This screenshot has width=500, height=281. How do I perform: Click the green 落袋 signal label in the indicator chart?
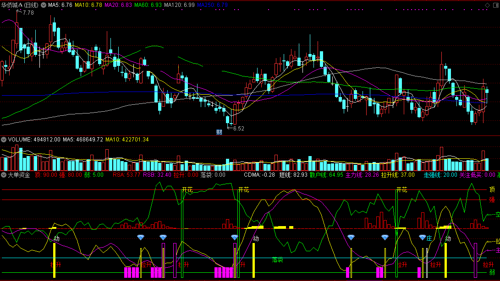pos(277,260)
